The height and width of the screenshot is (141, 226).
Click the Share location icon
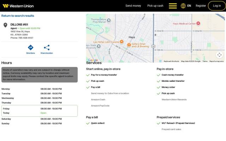[47, 48]
